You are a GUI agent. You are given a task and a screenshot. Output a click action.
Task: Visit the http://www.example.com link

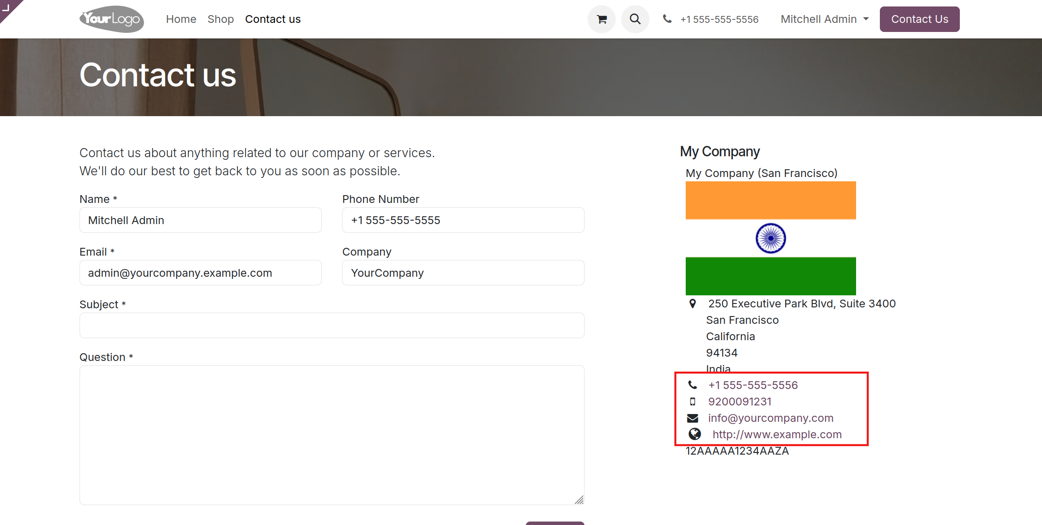point(777,434)
